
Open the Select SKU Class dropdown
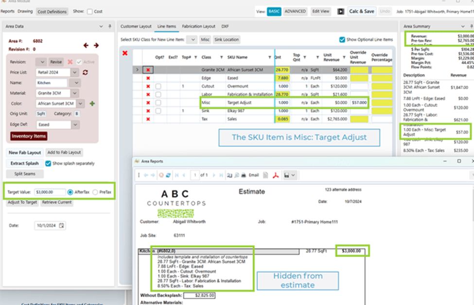(x=192, y=39)
